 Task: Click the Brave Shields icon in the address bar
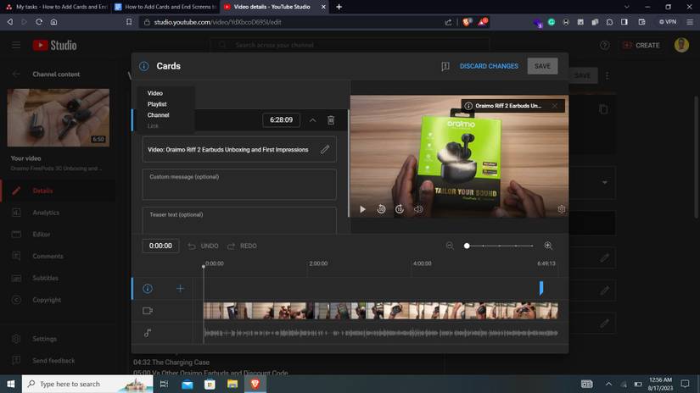(466, 22)
